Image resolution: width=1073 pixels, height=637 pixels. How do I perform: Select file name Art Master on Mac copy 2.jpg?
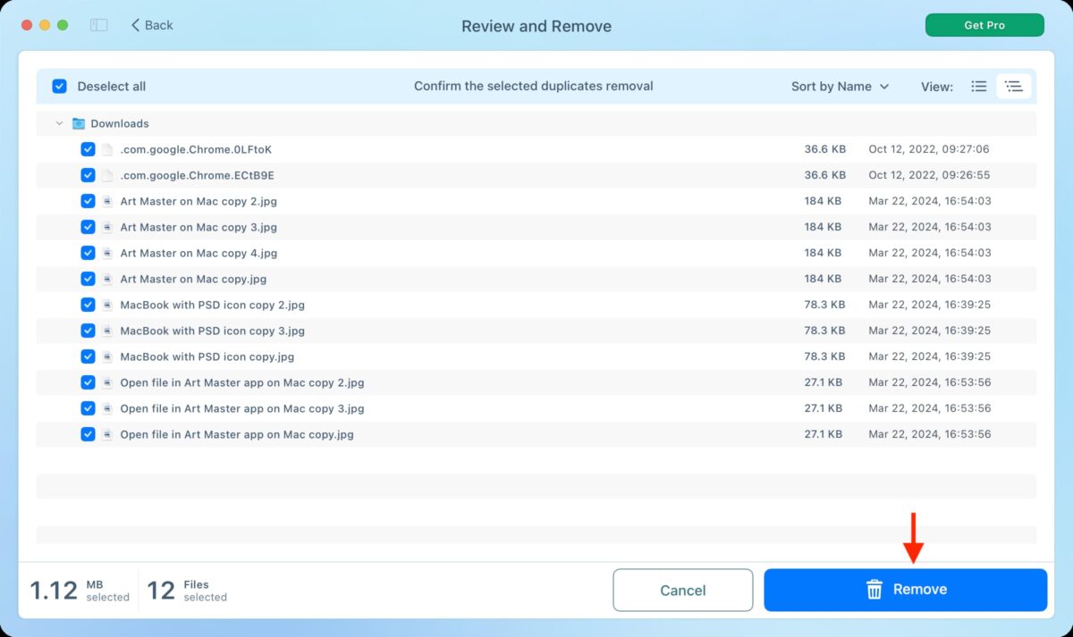point(199,202)
